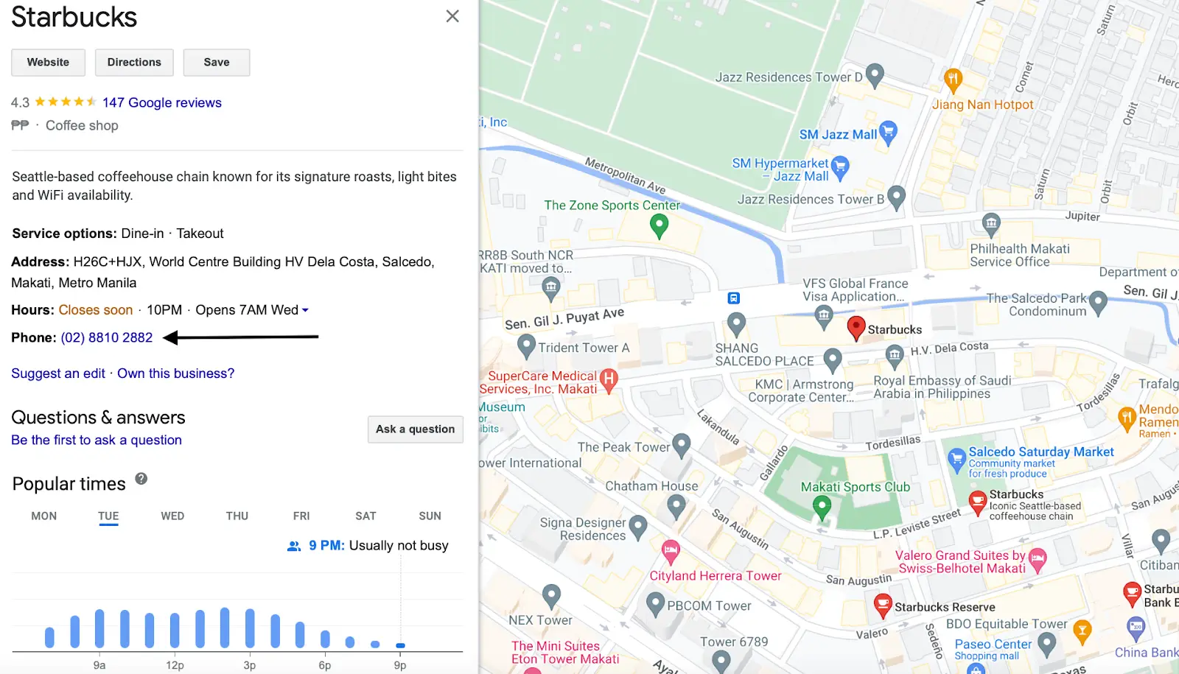Call the phone number (02) 8810 2882

(x=107, y=337)
